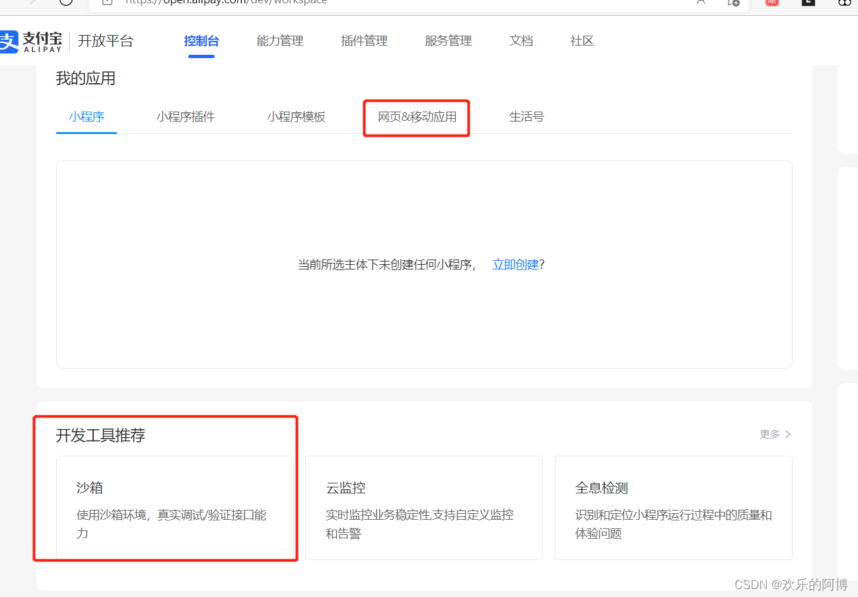Switch to the 小程序模板 tab
The height and width of the screenshot is (597, 858).
click(297, 117)
